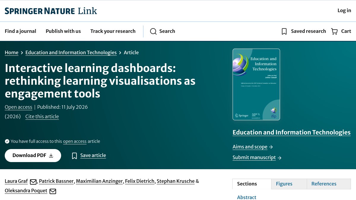
Task: Click the envelope icon next to Laura Graf
Action: (x=33, y=182)
